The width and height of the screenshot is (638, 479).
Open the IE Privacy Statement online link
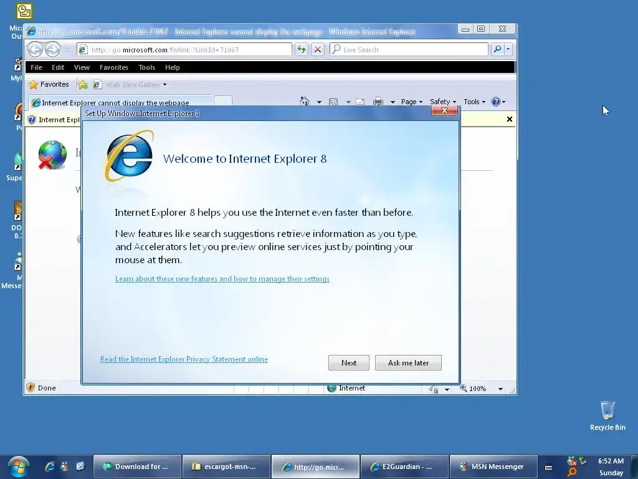click(x=184, y=359)
